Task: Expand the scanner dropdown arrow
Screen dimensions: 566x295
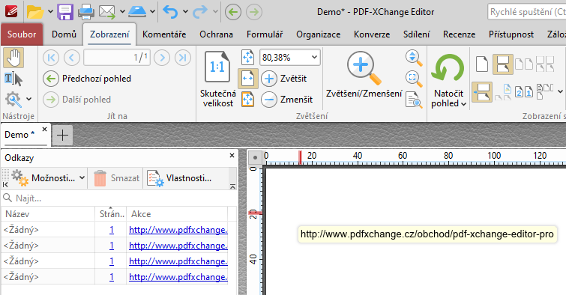Action: tap(153, 12)
